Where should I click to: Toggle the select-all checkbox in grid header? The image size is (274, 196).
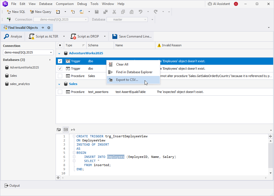[60, 45]
